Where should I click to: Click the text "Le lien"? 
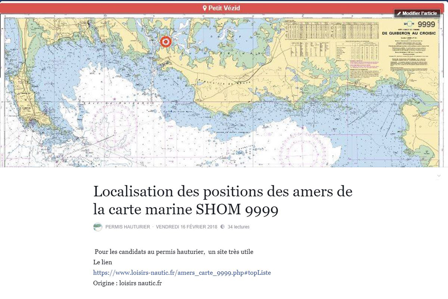pyautogui.click(x=102, y=262)
